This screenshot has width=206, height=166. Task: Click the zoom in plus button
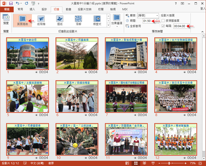tap(185, 163)
